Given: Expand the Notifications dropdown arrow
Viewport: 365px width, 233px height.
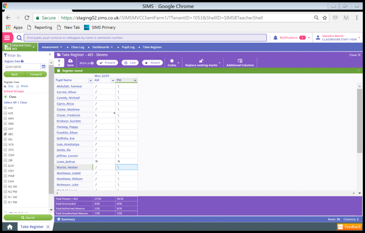Looking at the screenshot, I should coord(309,38).
